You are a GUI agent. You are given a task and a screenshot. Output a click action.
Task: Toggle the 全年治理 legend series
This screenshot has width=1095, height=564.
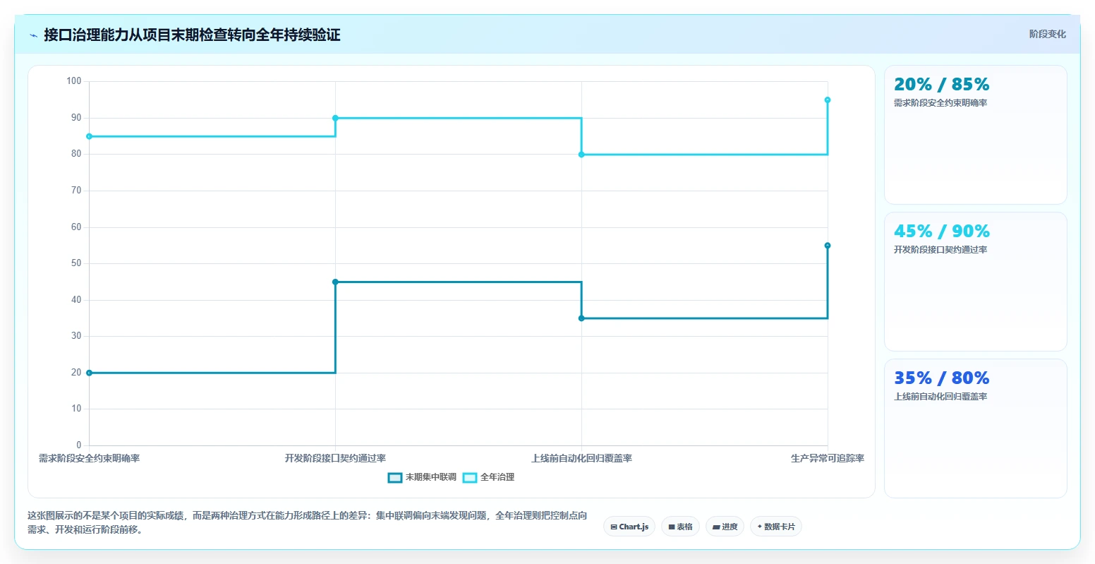click(x=488, y=477)
